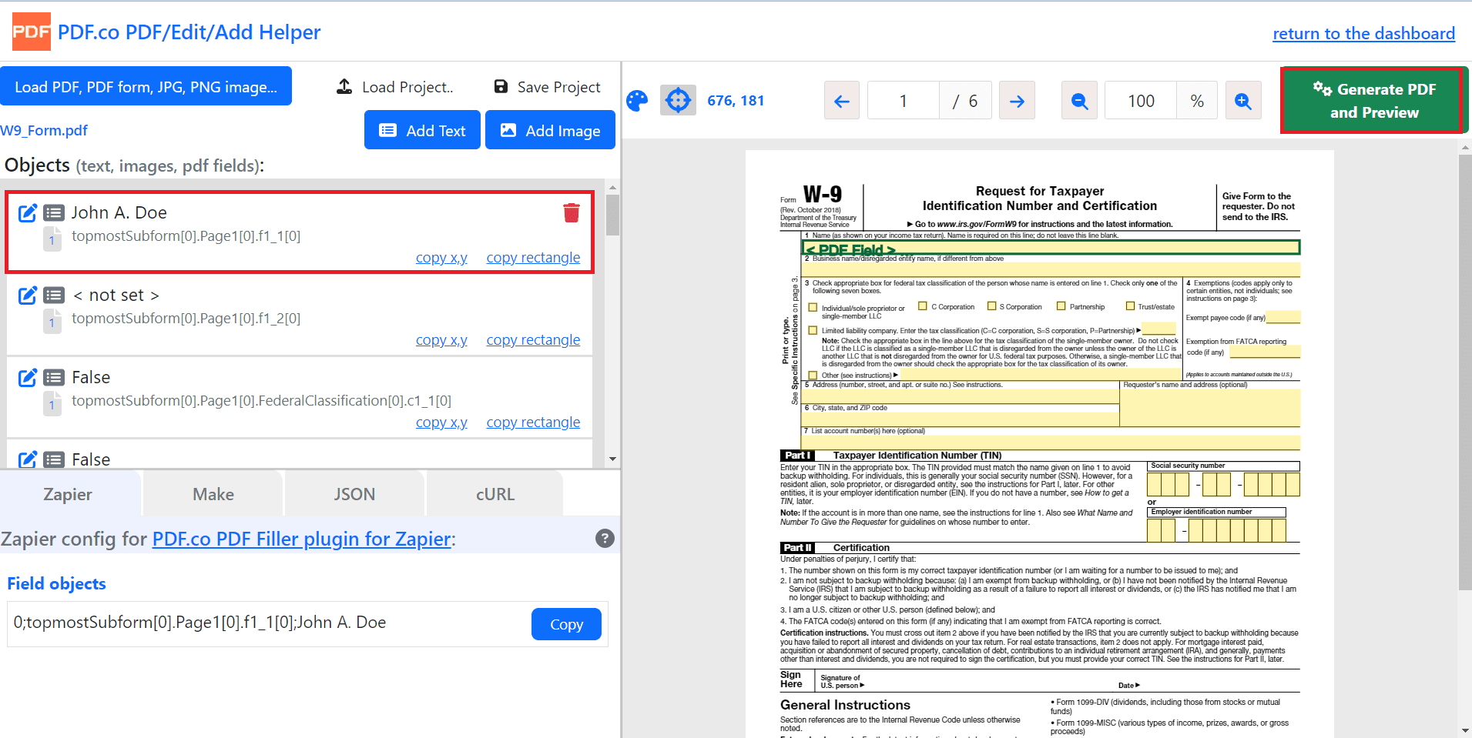1472x738 pixels.
Task: Zoom in with magnifier plus icon
Action: coord(1242,101)
